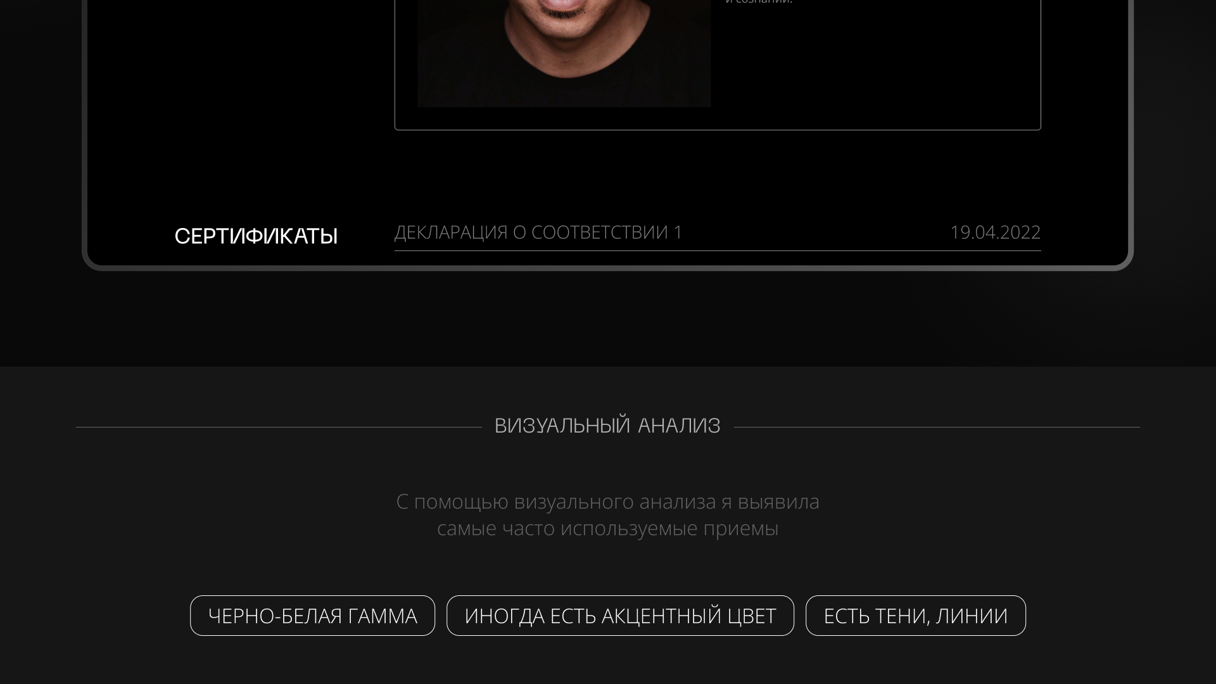Click the certificate date 19.04.2022
The image size is (1216, 684).
click(x=995, y=232)
